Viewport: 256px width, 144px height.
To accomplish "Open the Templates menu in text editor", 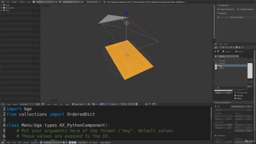I will pyautogui.click(x=34, y=142).
